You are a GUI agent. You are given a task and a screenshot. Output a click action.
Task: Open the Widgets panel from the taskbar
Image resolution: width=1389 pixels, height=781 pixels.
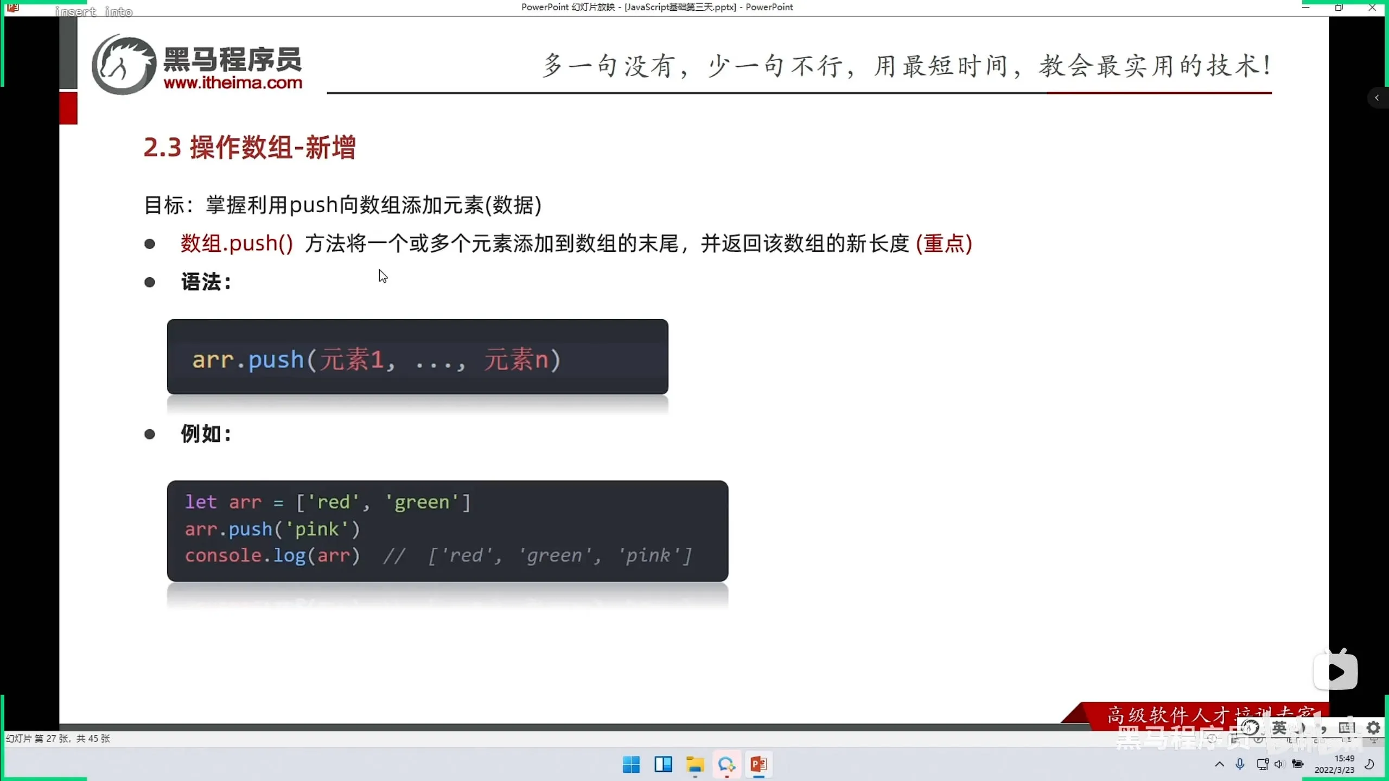(x=663, y=764)
